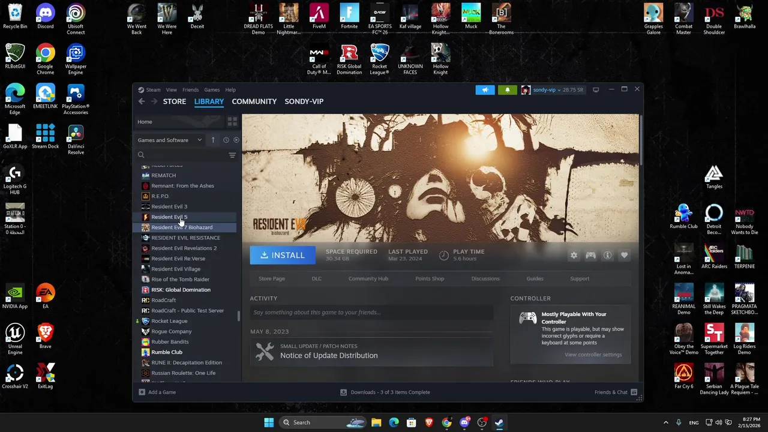Open Store Page link

272,278
